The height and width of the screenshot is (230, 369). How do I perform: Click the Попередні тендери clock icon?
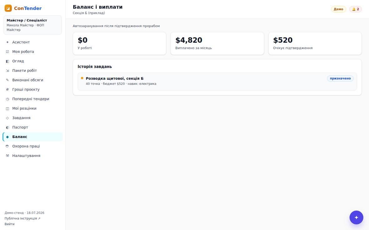pyautogui.click(x=7, y=99)
